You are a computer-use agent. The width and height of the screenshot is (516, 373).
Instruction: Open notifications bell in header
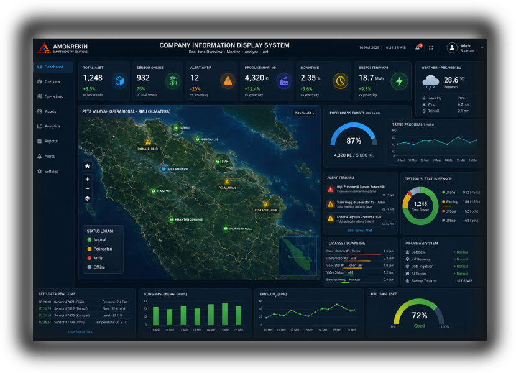coord(418,48)
